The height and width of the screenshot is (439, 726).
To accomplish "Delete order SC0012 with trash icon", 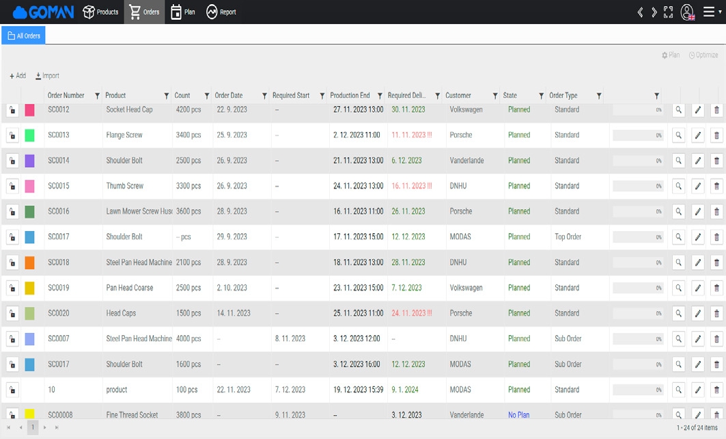I will [x=716, y=110].
